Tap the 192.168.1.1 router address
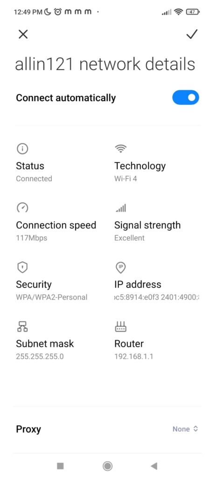The width and height of the screenshot is (215, 479). (x=134, y=356)
